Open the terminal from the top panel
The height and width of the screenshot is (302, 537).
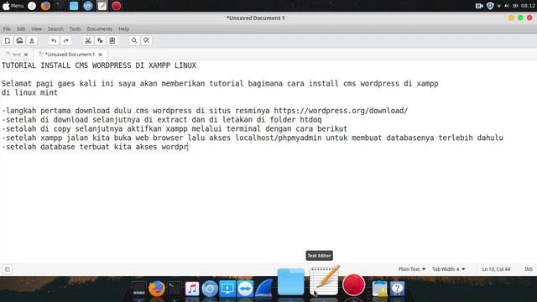(60, 6)
